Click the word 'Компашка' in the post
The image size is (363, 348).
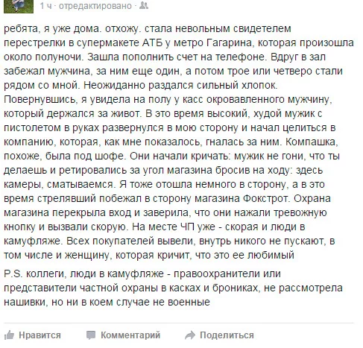click(x=312, y=142)
